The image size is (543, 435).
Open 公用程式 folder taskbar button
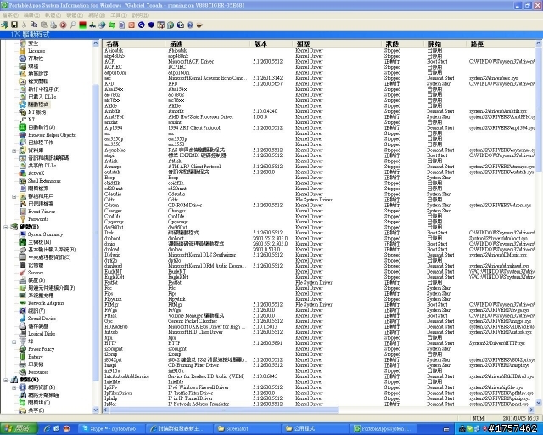(315, 429)
